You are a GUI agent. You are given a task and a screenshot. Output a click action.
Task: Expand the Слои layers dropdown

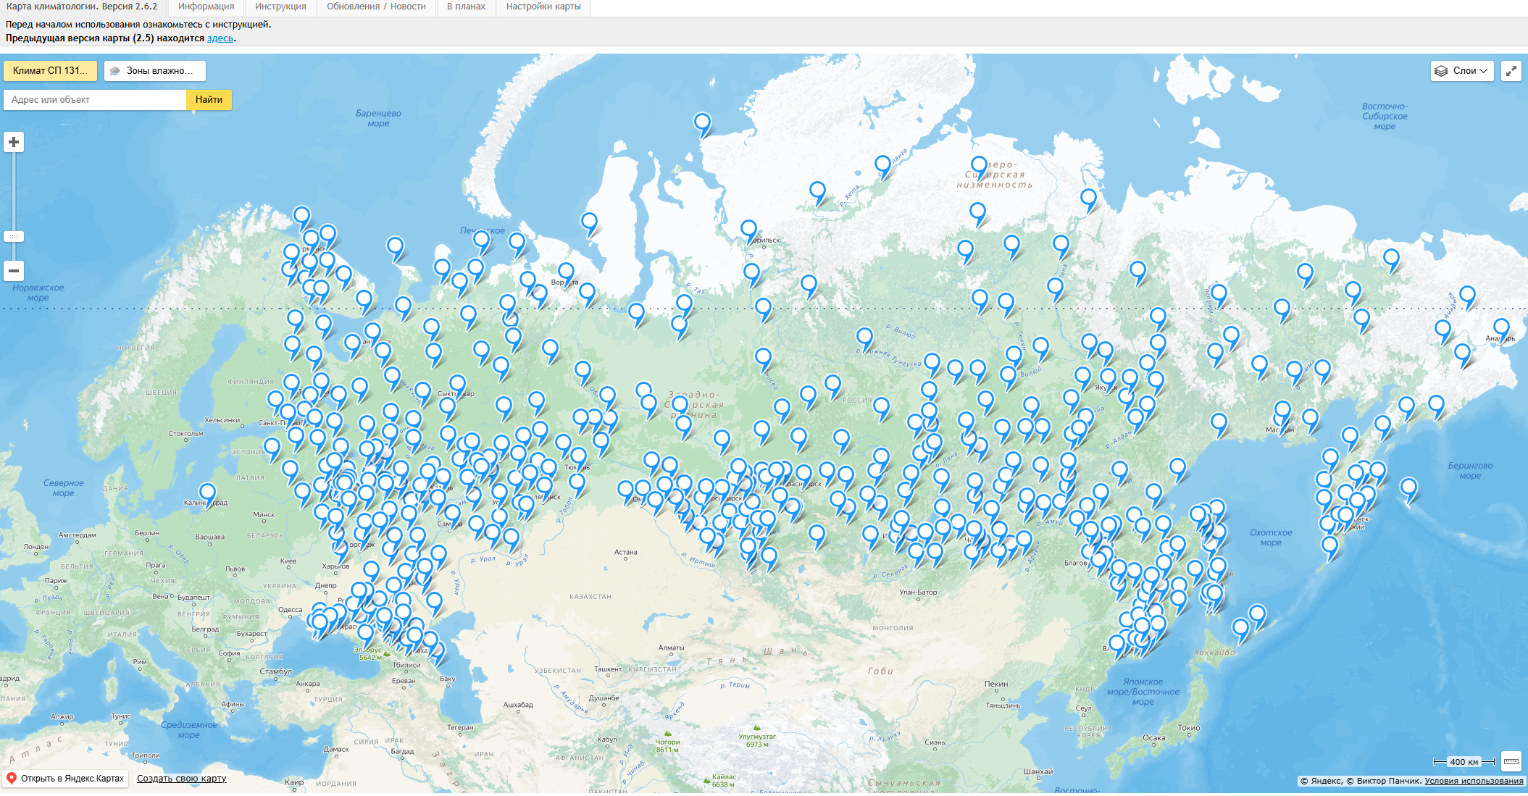[x=1462, y=71]
